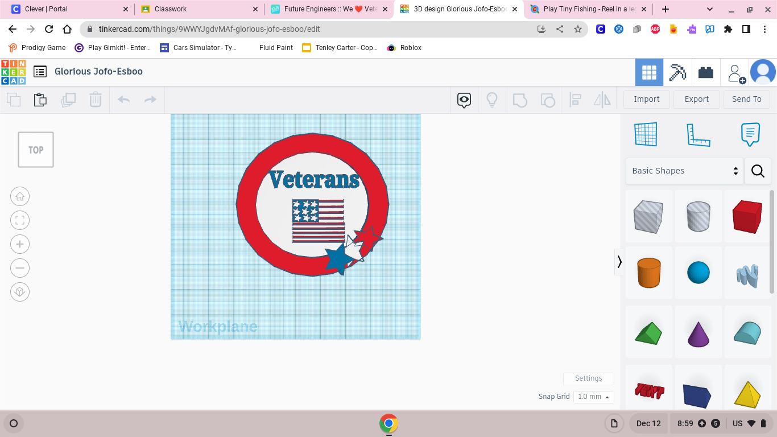777x437 pixels.
Task: Open a new browser tab
Action: tap(666, 9)
